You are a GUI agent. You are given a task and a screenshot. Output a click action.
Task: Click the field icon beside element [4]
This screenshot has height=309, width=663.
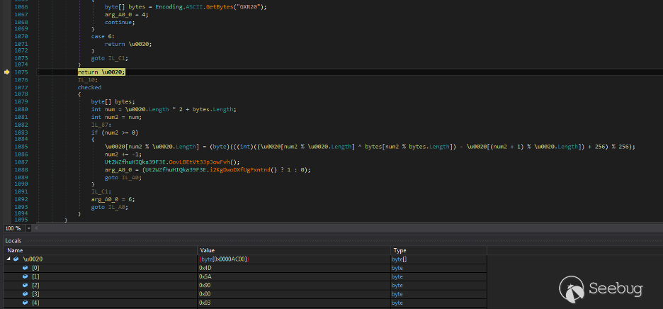(x=25, y=303)
